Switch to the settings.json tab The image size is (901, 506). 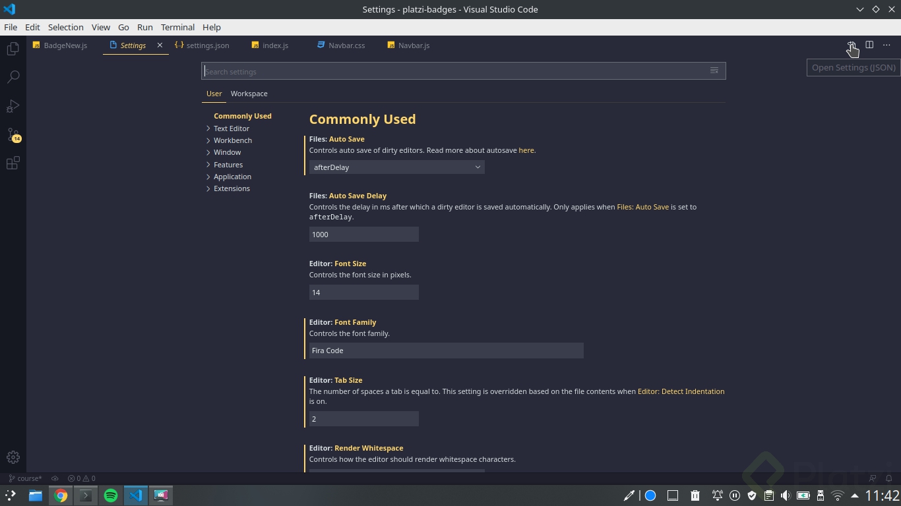pos(202,45)
